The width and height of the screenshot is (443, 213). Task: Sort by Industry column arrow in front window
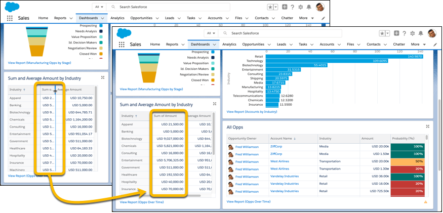pyautogui.click(x=137, y=116)
